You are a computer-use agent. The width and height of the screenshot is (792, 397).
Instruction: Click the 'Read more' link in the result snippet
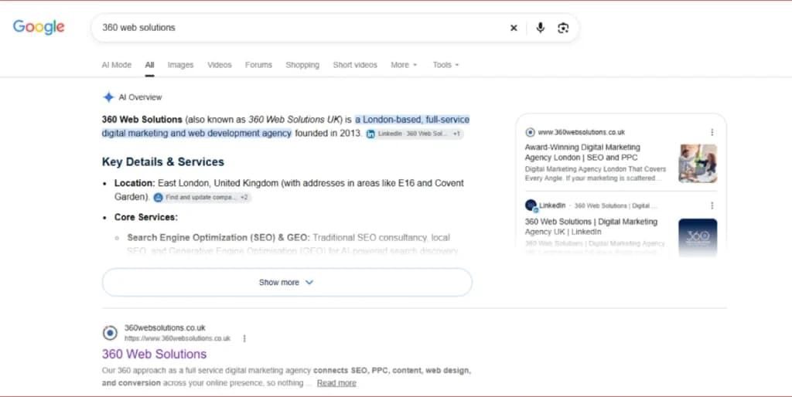click(336, 383)
